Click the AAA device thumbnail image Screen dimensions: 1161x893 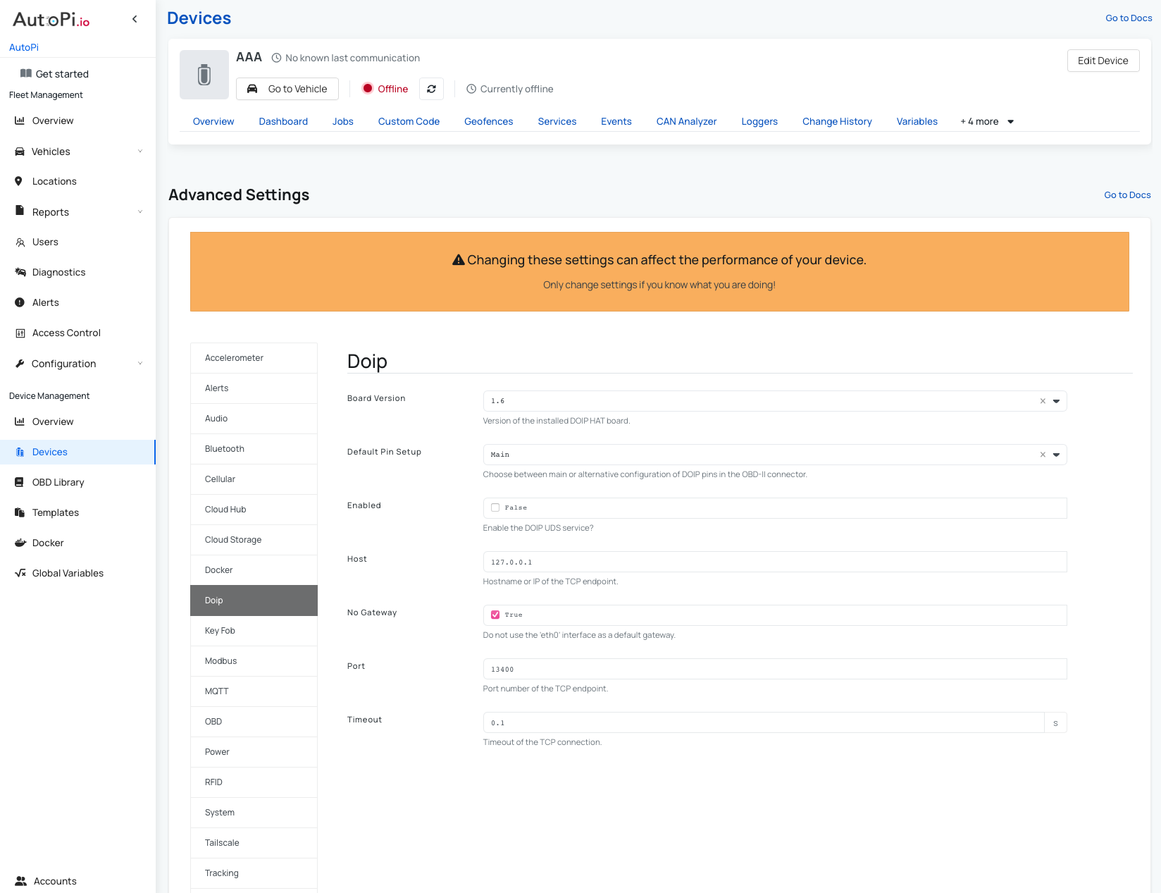(x=204, y=75)
